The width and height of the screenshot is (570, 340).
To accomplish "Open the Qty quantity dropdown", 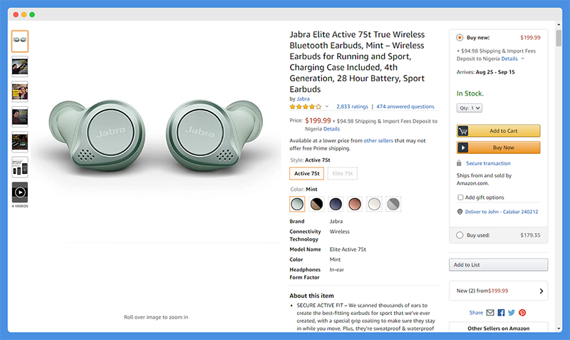I will [470, 108].
